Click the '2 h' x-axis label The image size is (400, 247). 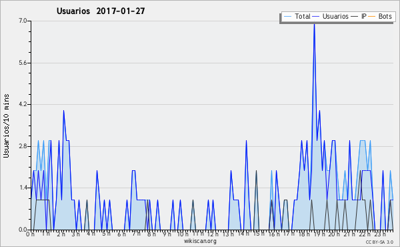point(61,234)
